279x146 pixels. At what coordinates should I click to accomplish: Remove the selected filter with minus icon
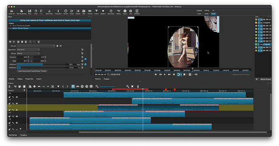pos(14,42)
